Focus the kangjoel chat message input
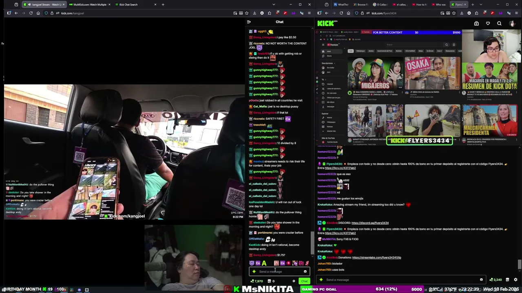 (x=279, y=271)
